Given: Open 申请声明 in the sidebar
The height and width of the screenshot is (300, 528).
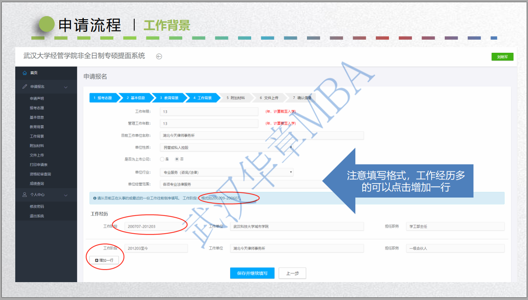Looking at the screenshot, I should [37, 99].
